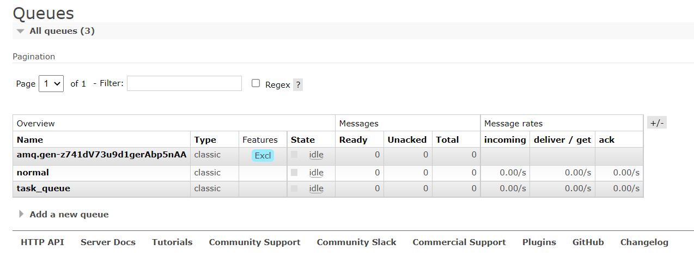Open the task_queue queue details
Viewport: 694px width, 256px height.
point(44,188)
